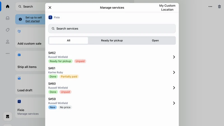Click into the Search services field

(112, 29)
